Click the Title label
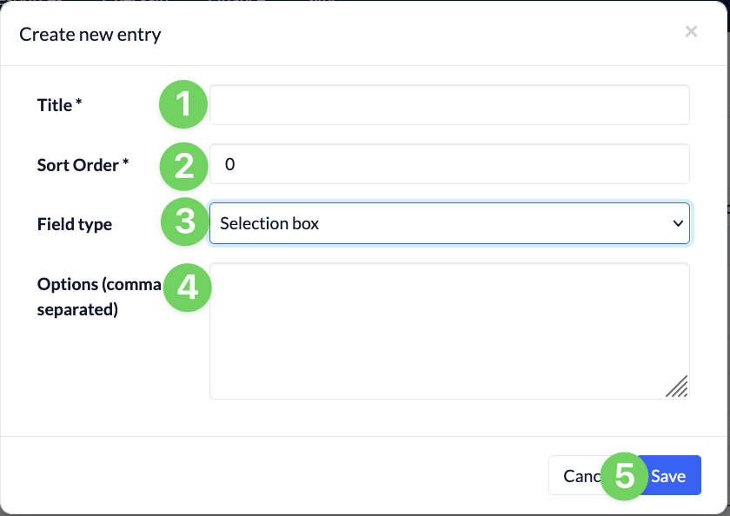730x516 pixels. [x=55, y=105]
